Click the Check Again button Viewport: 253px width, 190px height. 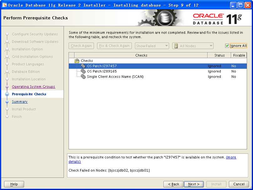[x=81, y=46]
